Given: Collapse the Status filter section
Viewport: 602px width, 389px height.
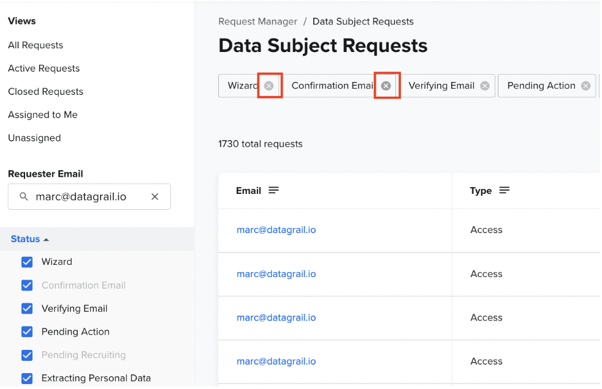Looking at the screenshot, I should click(x=30, y=239).
